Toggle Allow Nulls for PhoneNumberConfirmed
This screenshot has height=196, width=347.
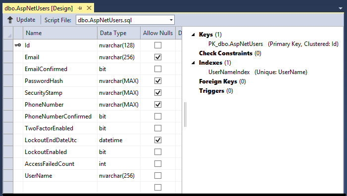[x=158, y=117]
